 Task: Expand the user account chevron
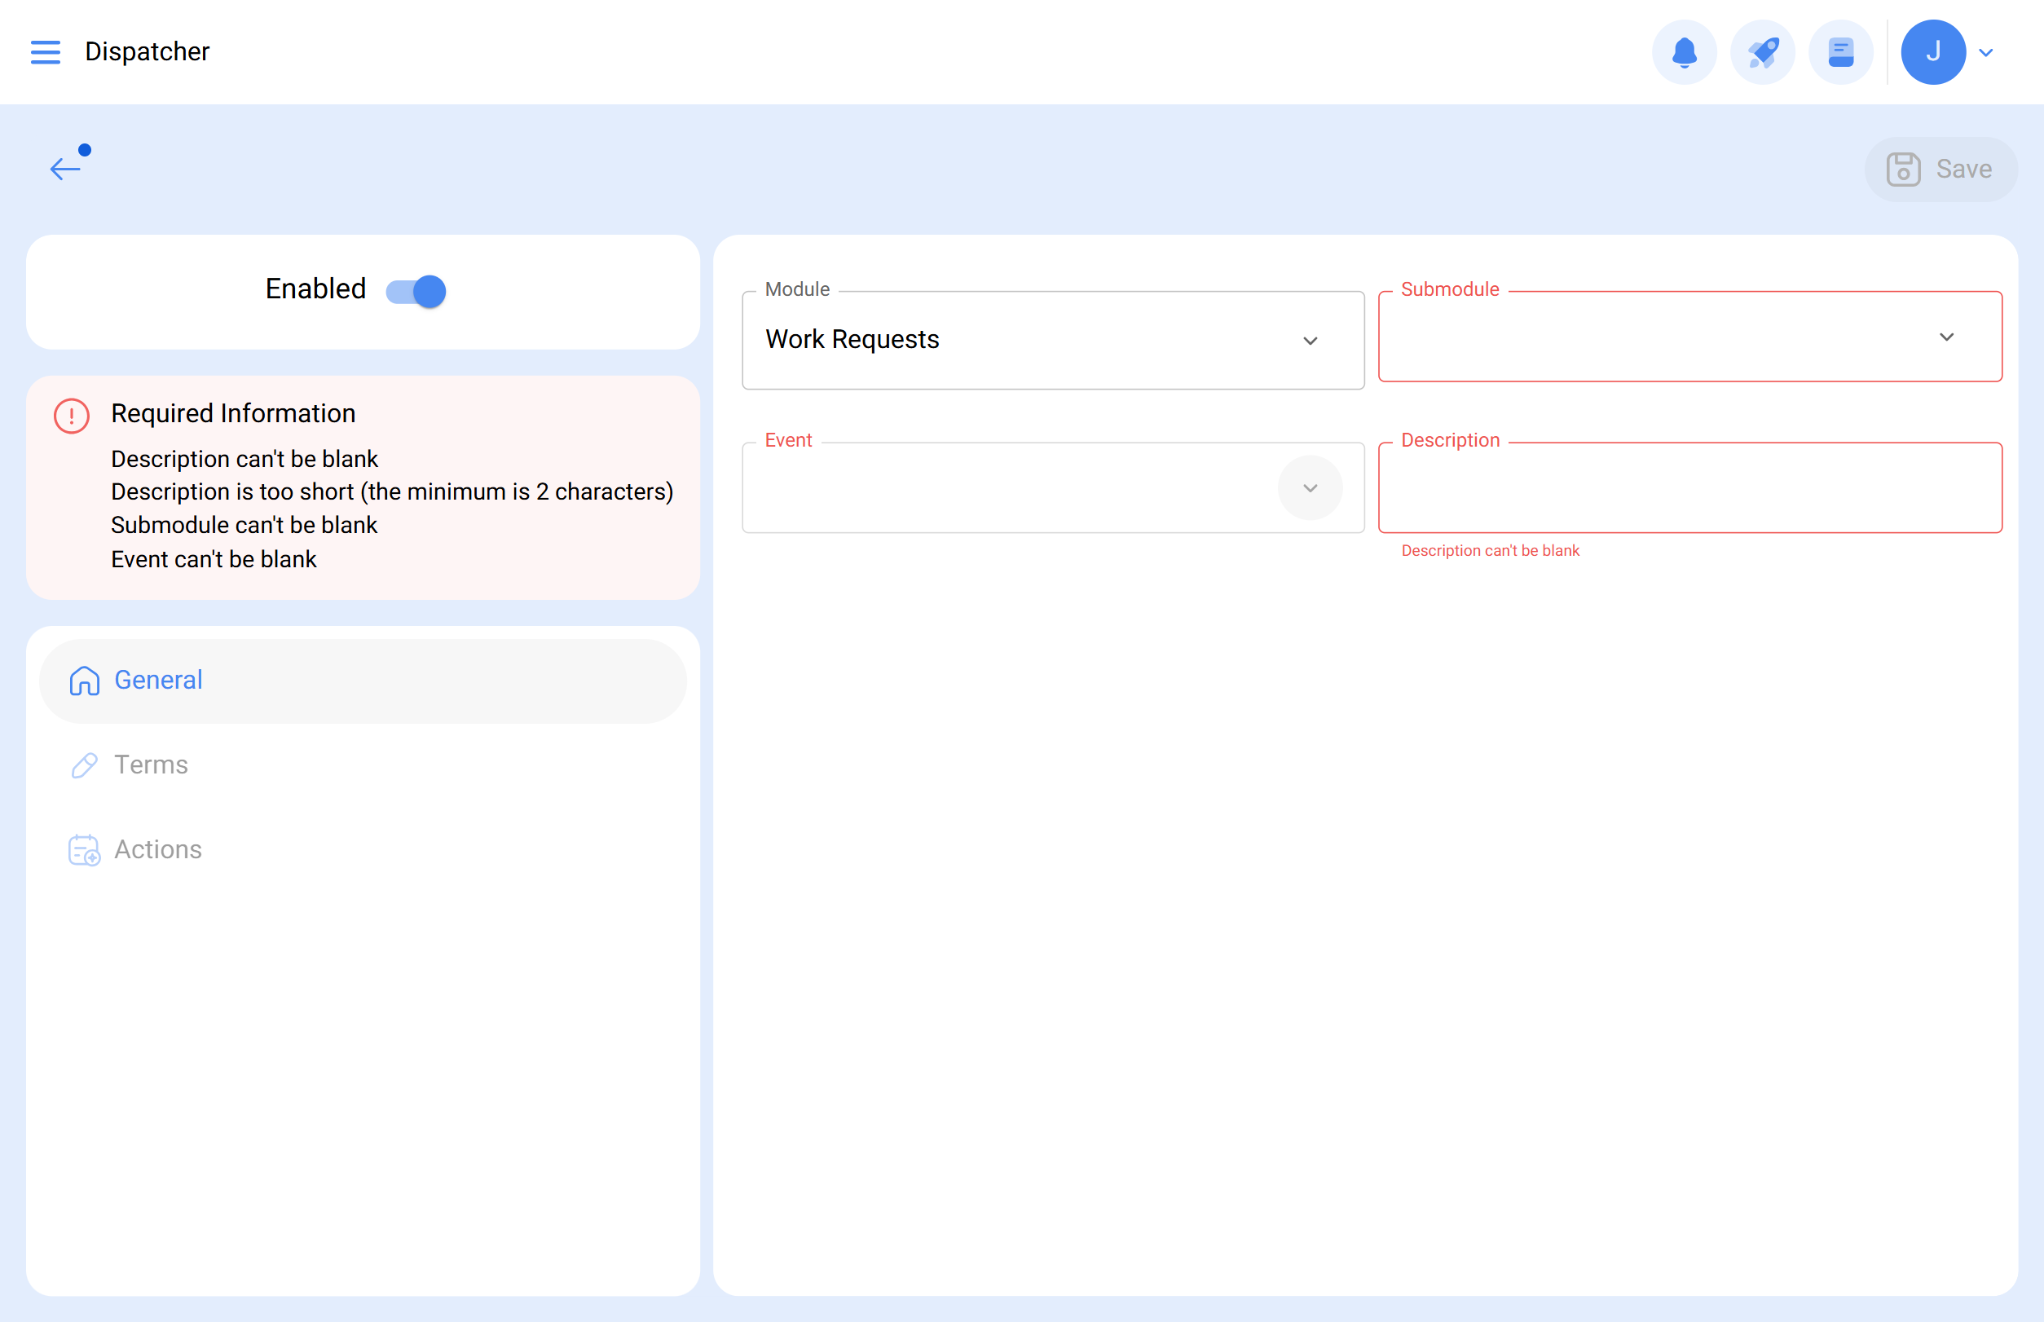point(1985,52)
